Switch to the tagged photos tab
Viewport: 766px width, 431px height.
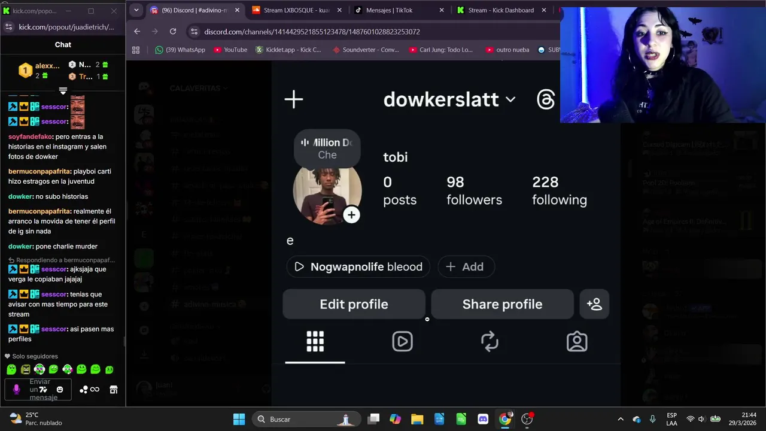(577, 342)
